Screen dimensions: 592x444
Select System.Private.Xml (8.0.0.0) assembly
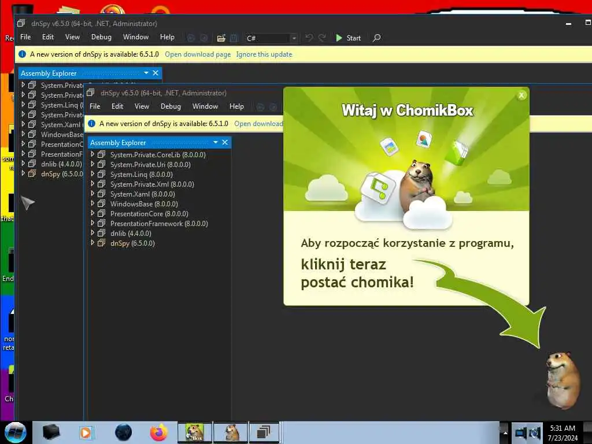coord(152,184)
